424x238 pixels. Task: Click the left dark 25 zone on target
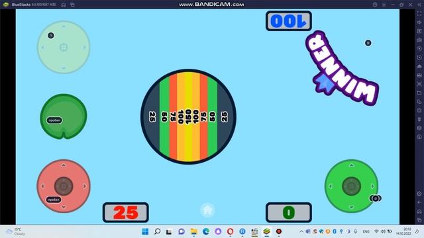[x=152, y=116]
